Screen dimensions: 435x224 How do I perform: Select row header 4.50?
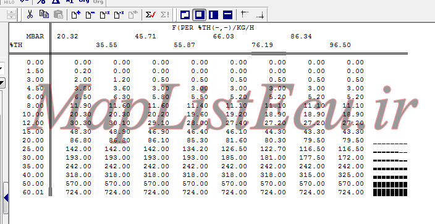[x=35, y=88]
